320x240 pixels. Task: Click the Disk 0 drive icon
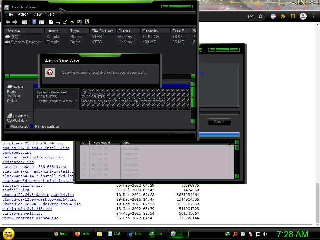[x=10, y=87]
